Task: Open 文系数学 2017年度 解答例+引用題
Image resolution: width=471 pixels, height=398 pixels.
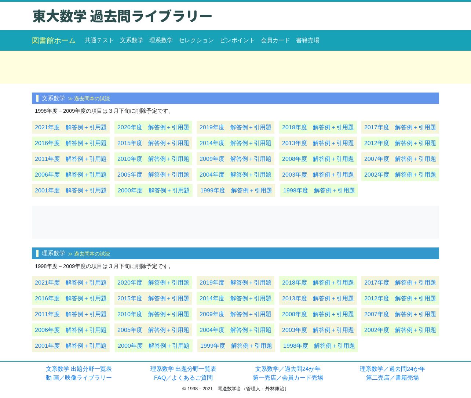Action: [x=400, y=127]
